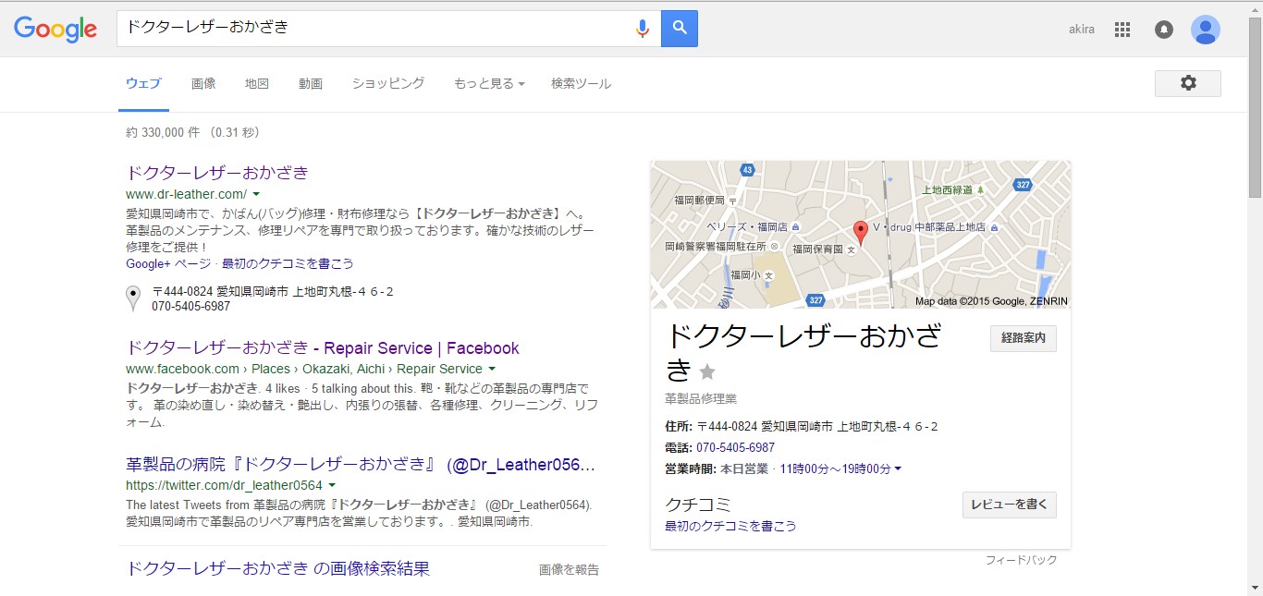Select the ウェブ tab
This screenshot has width=1263, height=596.
pos(143,83)
